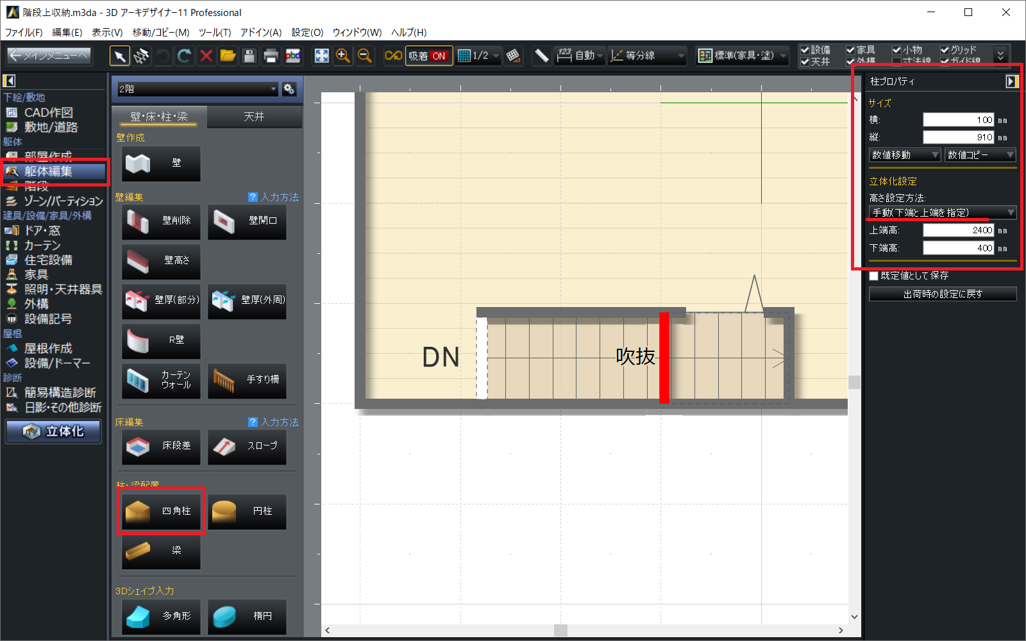The image size is (1026, 641).
Task: Expand the 数値移動 dropdown
Action: pyautogui.click(x=905, y=155)
